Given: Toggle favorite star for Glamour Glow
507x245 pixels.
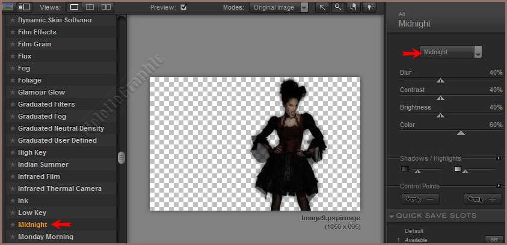Looking at the screenshot, I should point(13,92).
